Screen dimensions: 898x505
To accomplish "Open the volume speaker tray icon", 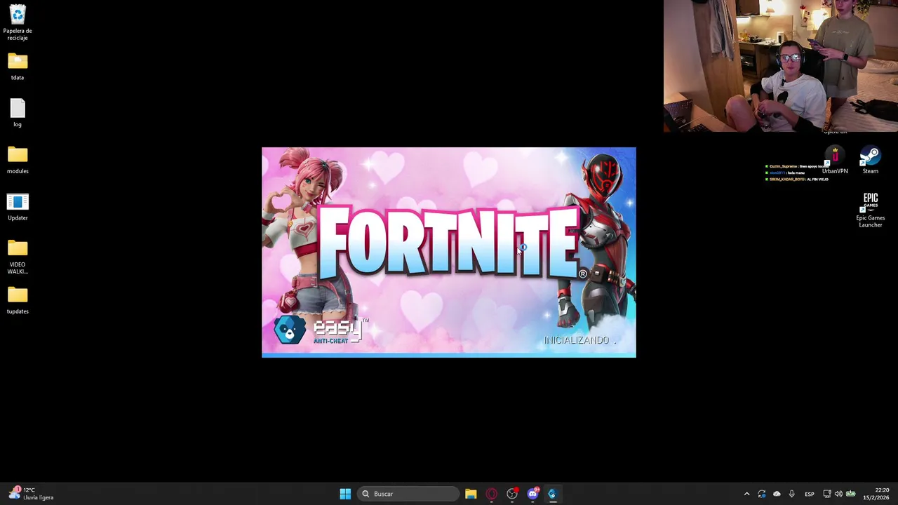I will coord(838,494).
